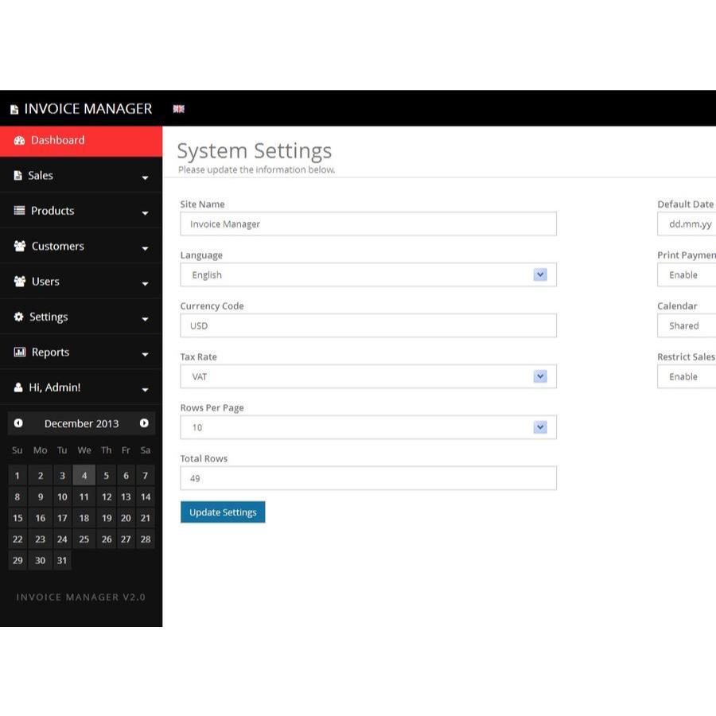Click the Users group icon
This screenshot has height=716, width=716.
coord(20,282)
